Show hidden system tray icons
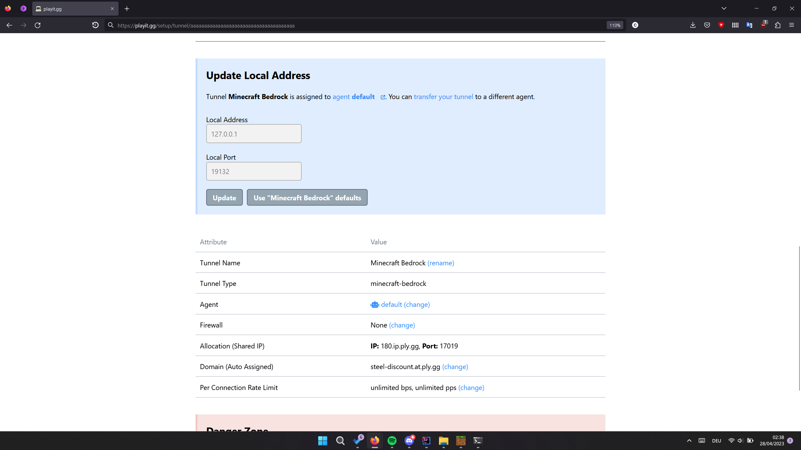Screen dimensions: 801x450 tap(689, 441)
